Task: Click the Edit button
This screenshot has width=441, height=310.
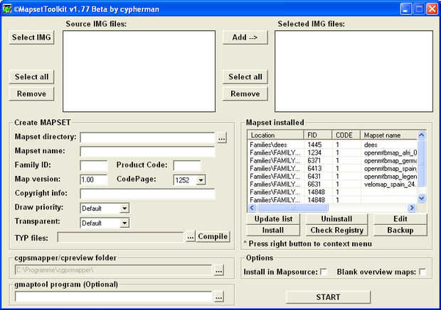Action: coord(400,218)
